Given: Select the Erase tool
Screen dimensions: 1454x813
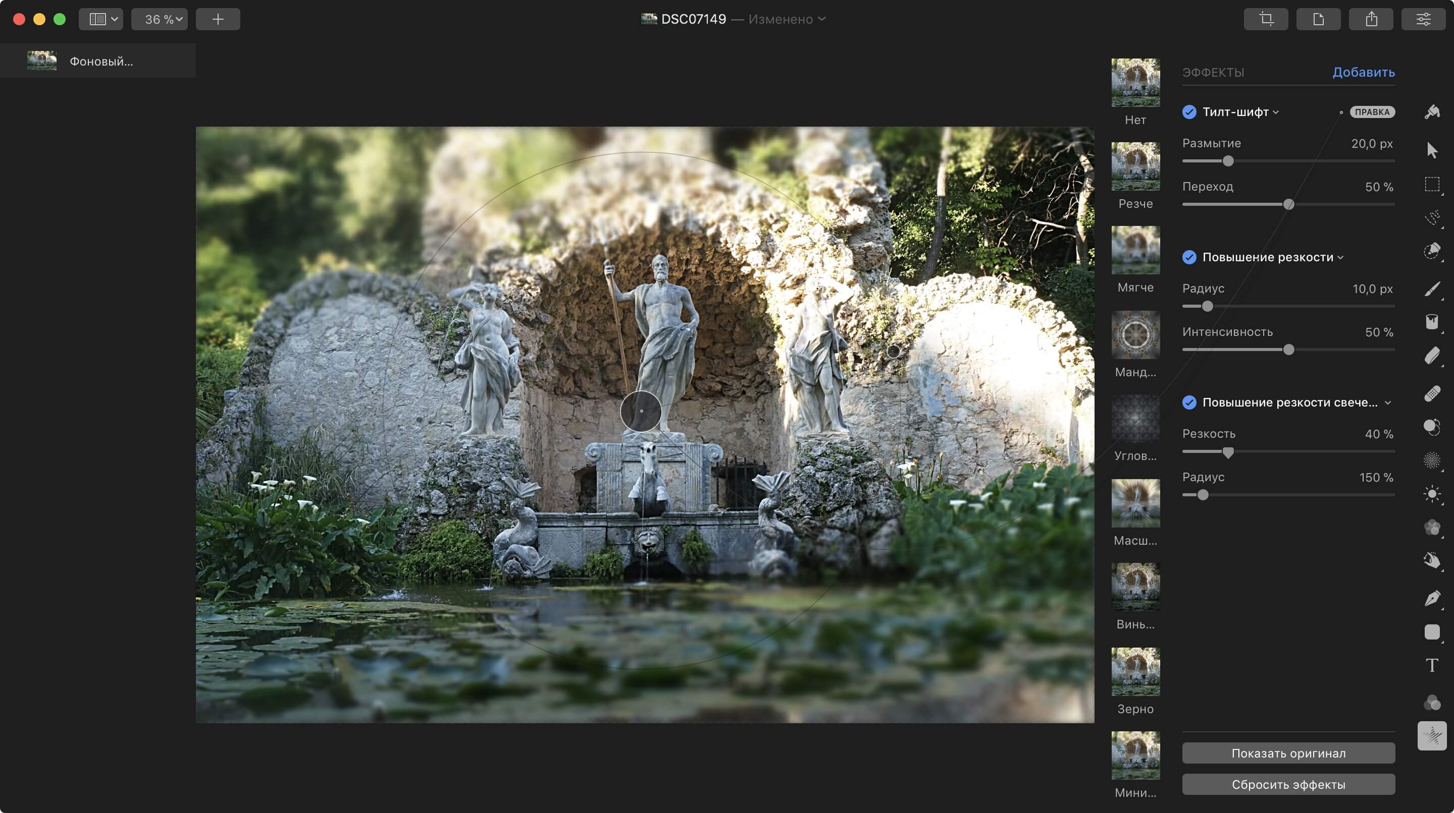Looking at the screenshot, I should pos(1432,357).
